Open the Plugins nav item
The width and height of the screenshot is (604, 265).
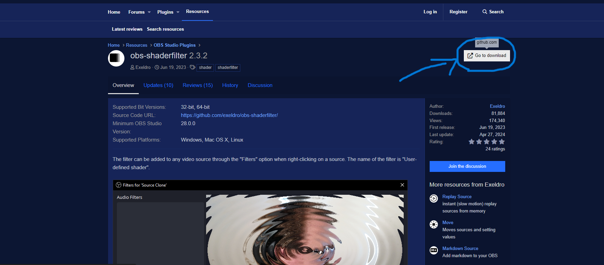165,12
